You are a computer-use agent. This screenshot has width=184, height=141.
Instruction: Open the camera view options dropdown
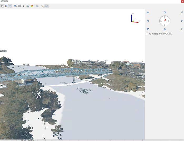click(37, 6)
